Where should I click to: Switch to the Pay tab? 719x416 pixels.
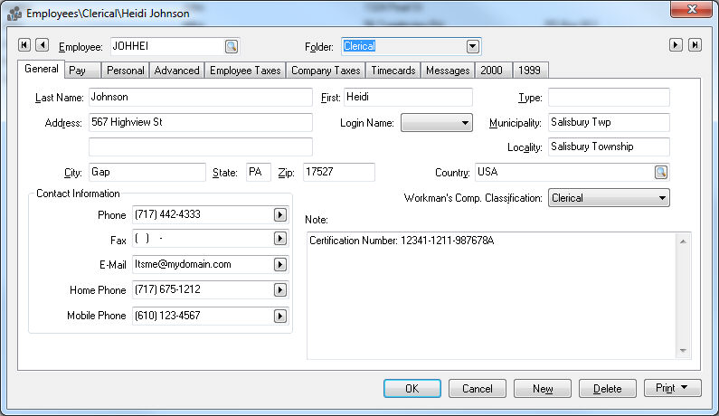pyautogui.click(x=79, y=71)
